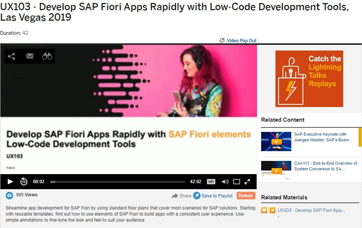The height and width of the screenshot is (228, 362).
Task: Click the video progress seek bar
Action: pos(117,182)
